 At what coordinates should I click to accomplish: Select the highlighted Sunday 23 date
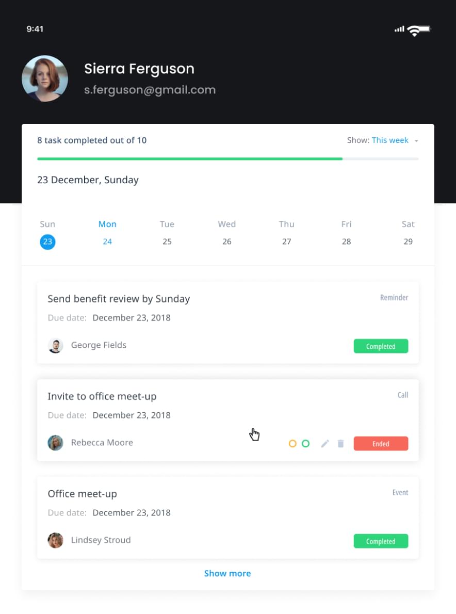pos(47,241)
